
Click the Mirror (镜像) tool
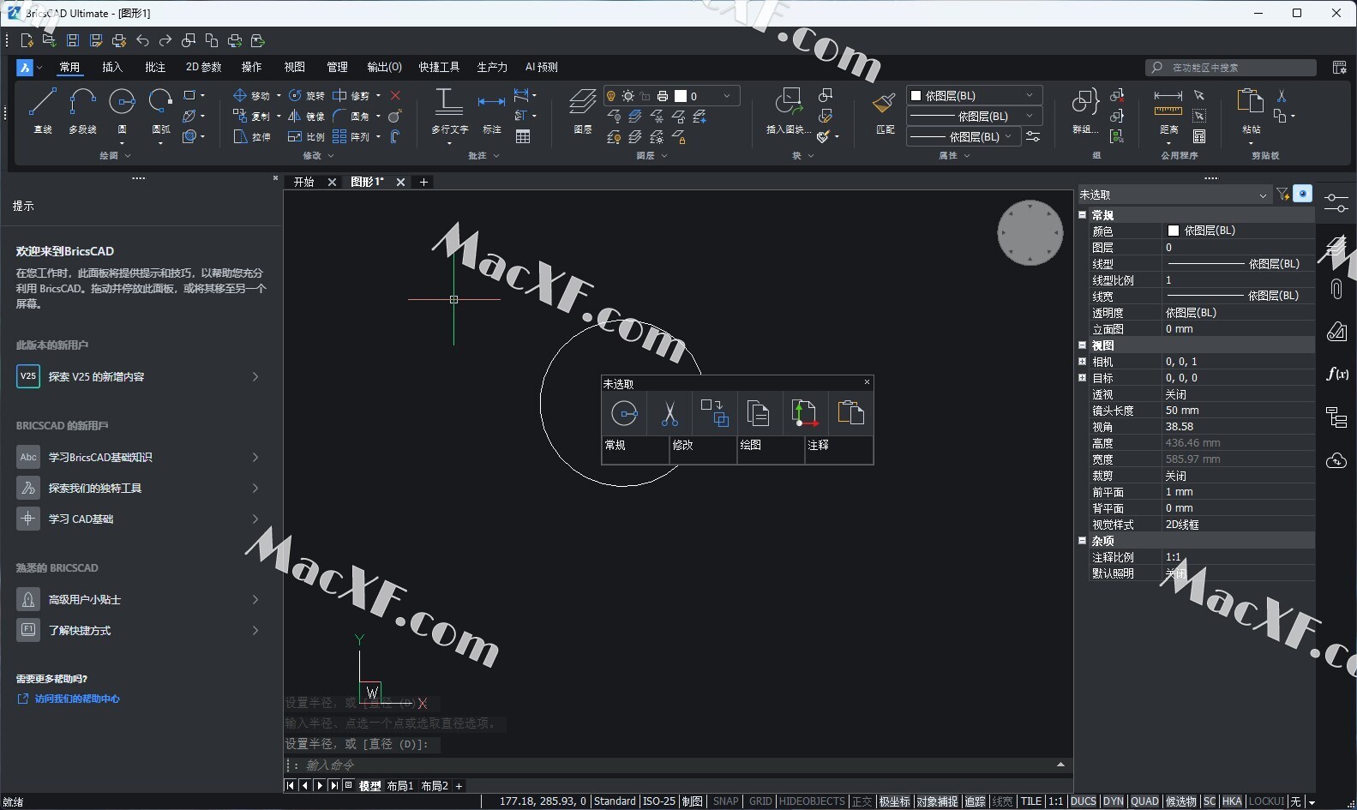click(307, 117)
